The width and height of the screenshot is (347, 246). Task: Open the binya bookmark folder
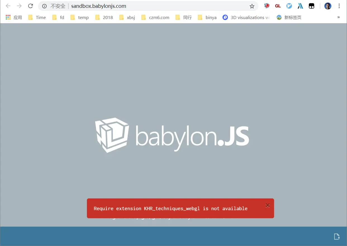(207, 17)
